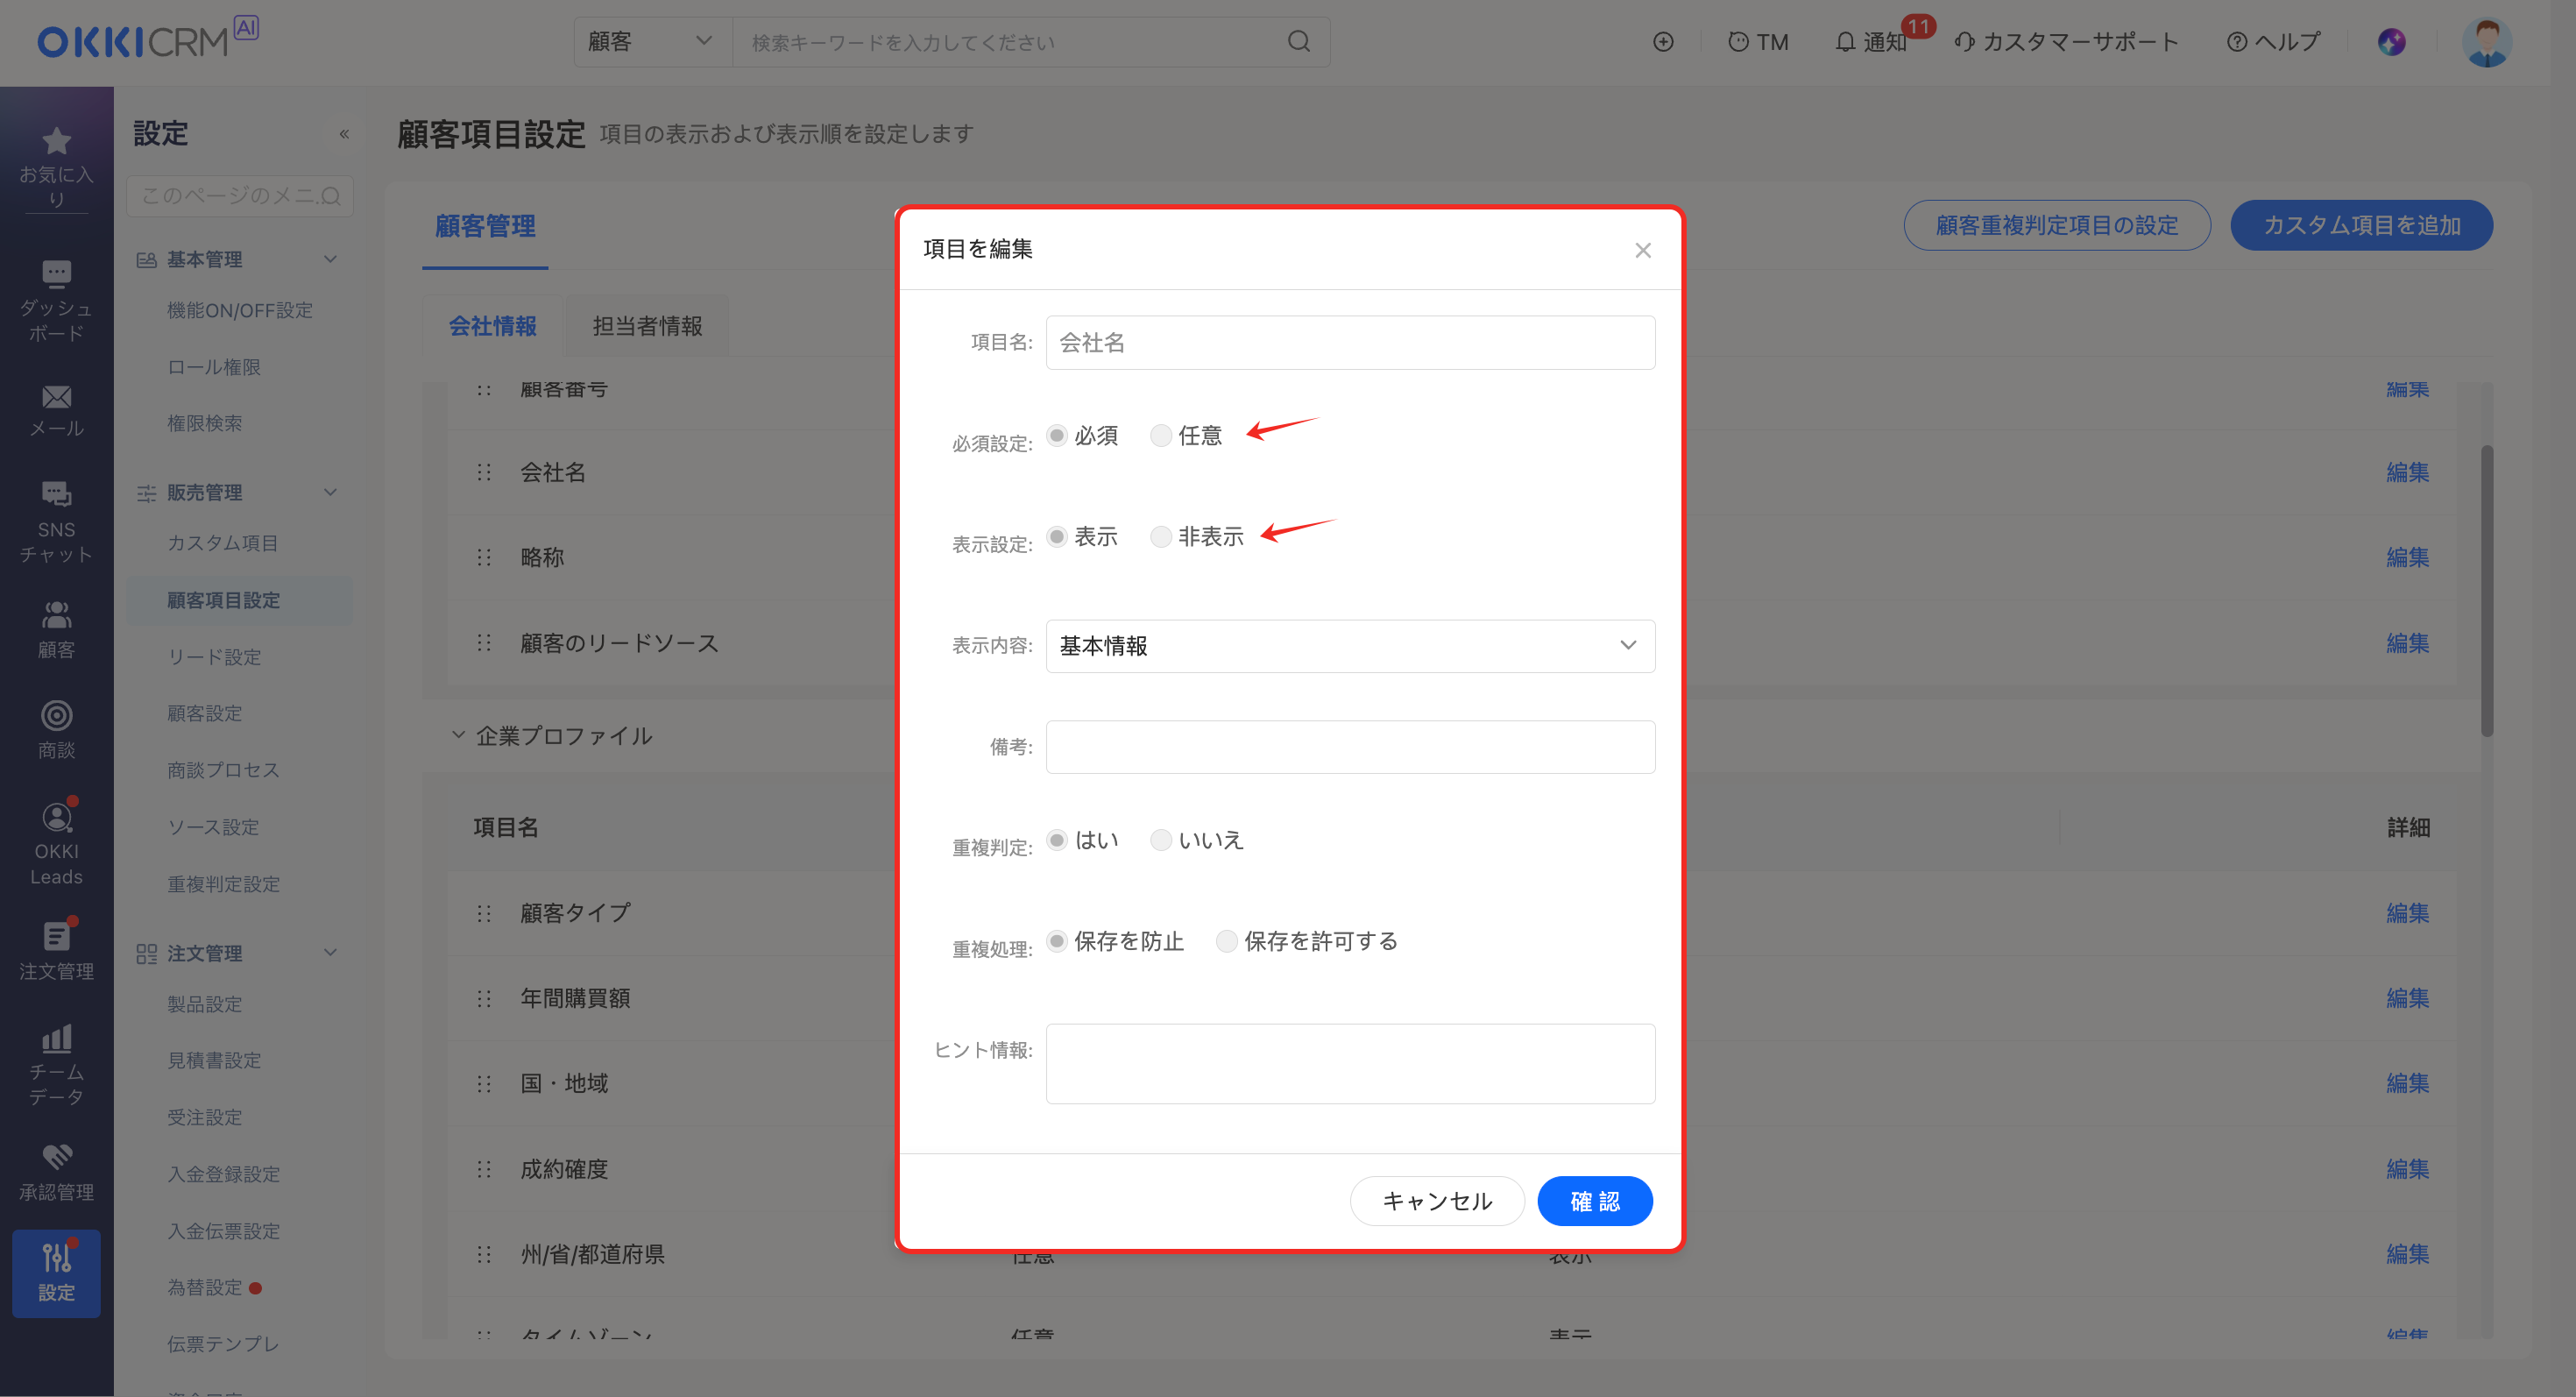The width and height of the screenshot is (2576, 1397).
Task: Go to 商談 deals sidebar icon
Action: pos(56,716)
